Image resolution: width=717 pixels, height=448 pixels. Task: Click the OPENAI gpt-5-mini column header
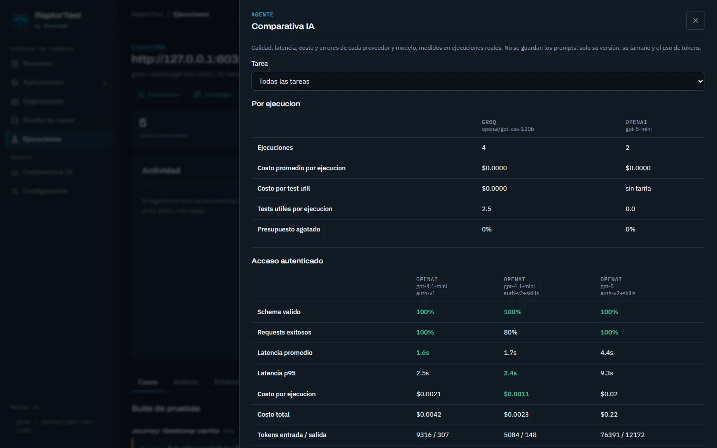click(x=639, y=125)
